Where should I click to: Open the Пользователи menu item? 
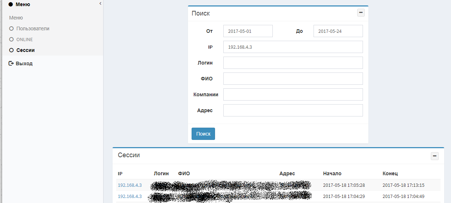(x=33, y=28)
